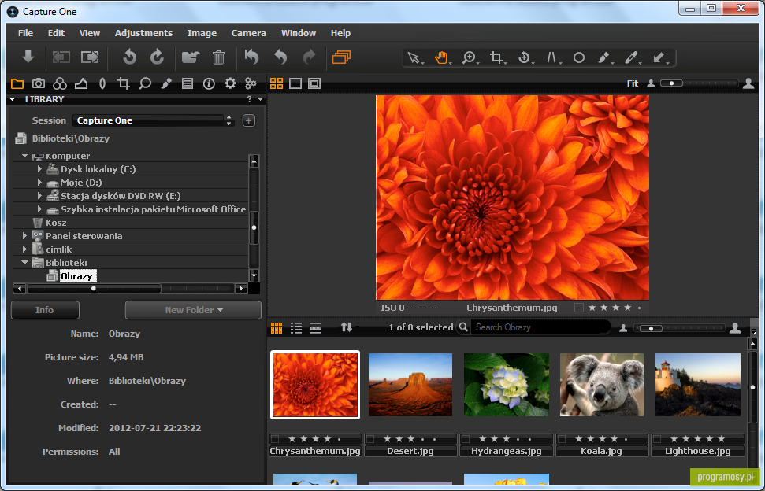765x491 pixels.
Task: Select the keystone tool
Action: pos(551,58)
